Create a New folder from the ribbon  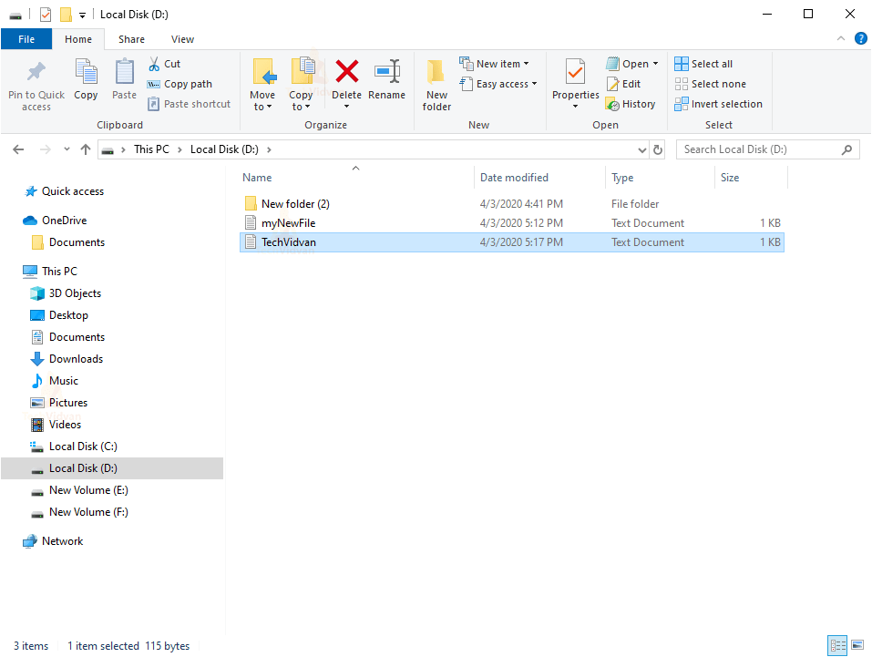pyautogui.click(x=436, y=87)
